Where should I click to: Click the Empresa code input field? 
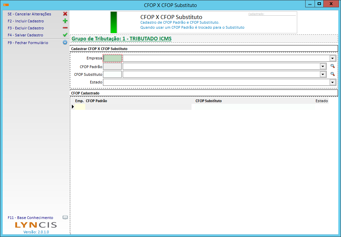pyautogui.click(x=113, y=58)
